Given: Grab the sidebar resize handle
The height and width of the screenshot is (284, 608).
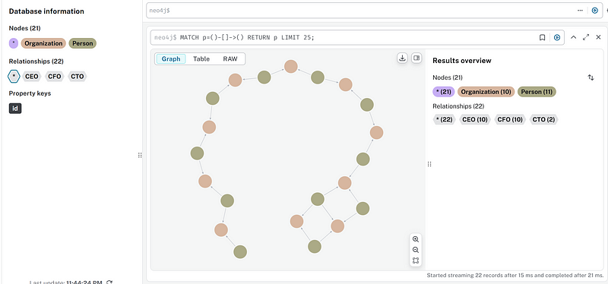Looking at the screenshot, I should pos(140,156).
